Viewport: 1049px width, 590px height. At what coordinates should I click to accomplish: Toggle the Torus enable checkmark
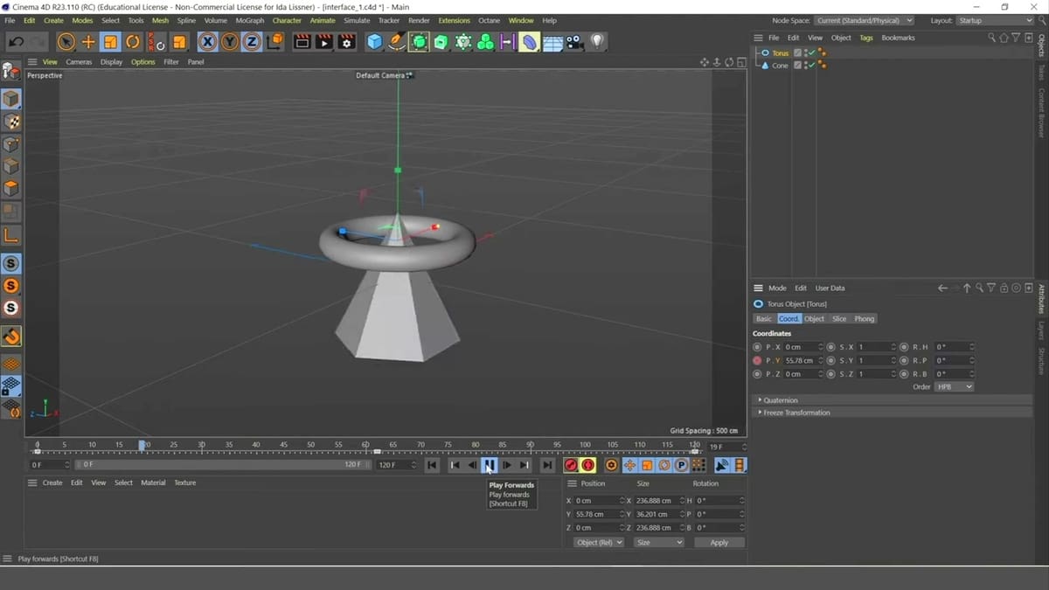[x=810, y=53]
